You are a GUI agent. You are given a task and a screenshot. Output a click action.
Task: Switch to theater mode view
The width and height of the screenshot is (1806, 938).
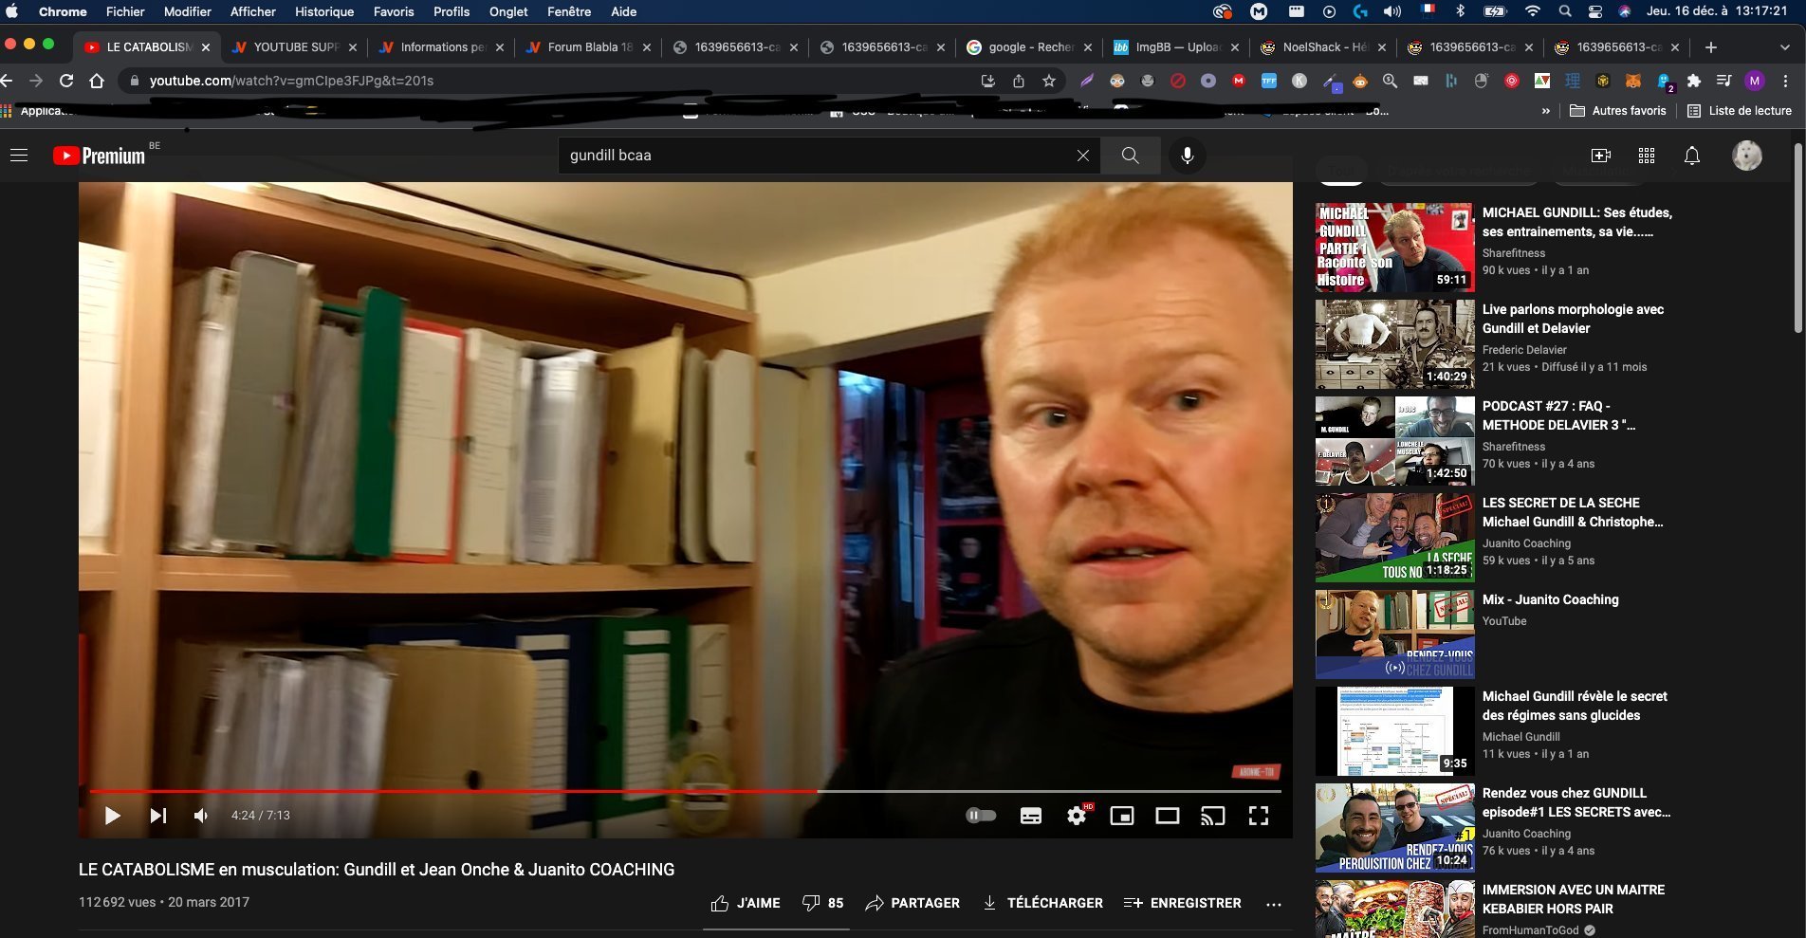coord(1167,816)
